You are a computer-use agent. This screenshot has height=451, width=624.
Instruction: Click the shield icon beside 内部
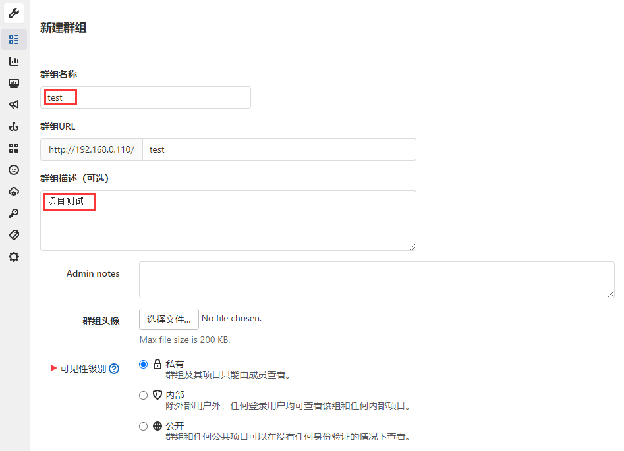click(157, 395)
